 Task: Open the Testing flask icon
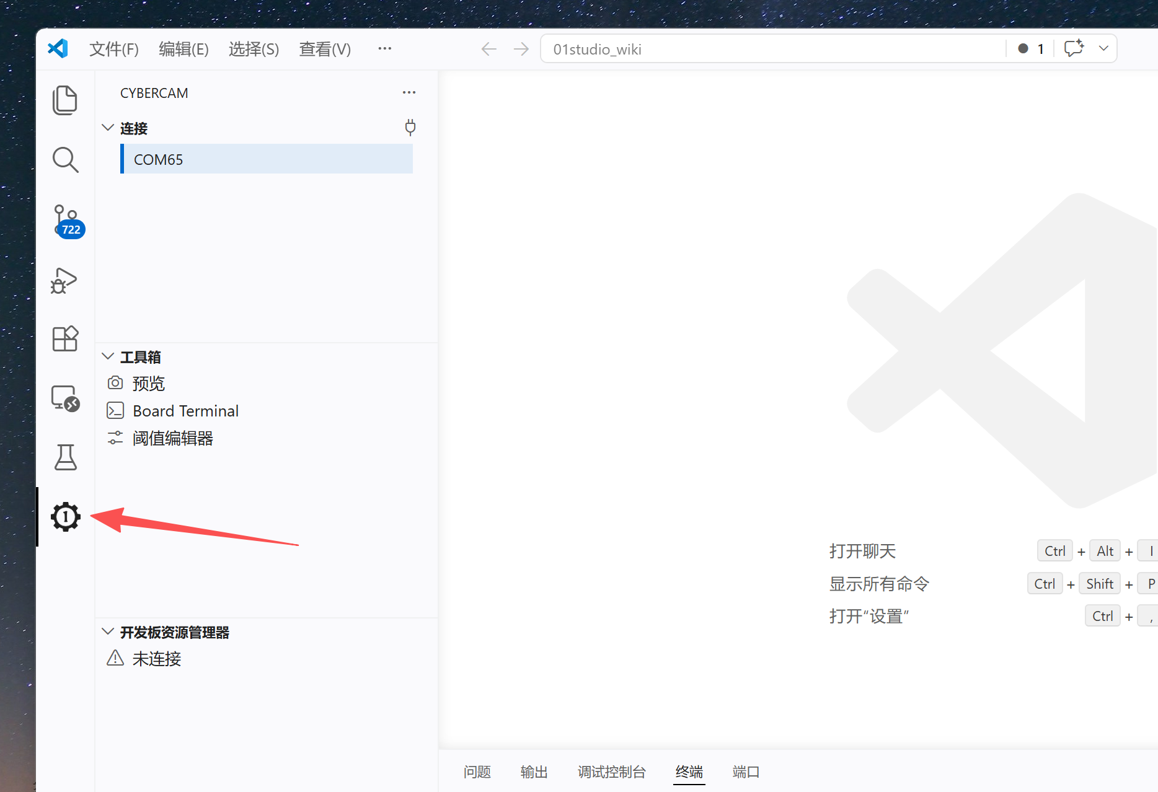[65, 457]
